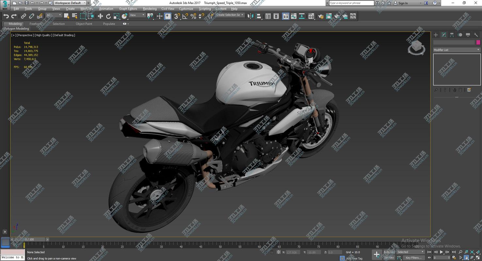
Task: Pick the Rectangular Selection Region tool
Action: click(x=83, y=16)
